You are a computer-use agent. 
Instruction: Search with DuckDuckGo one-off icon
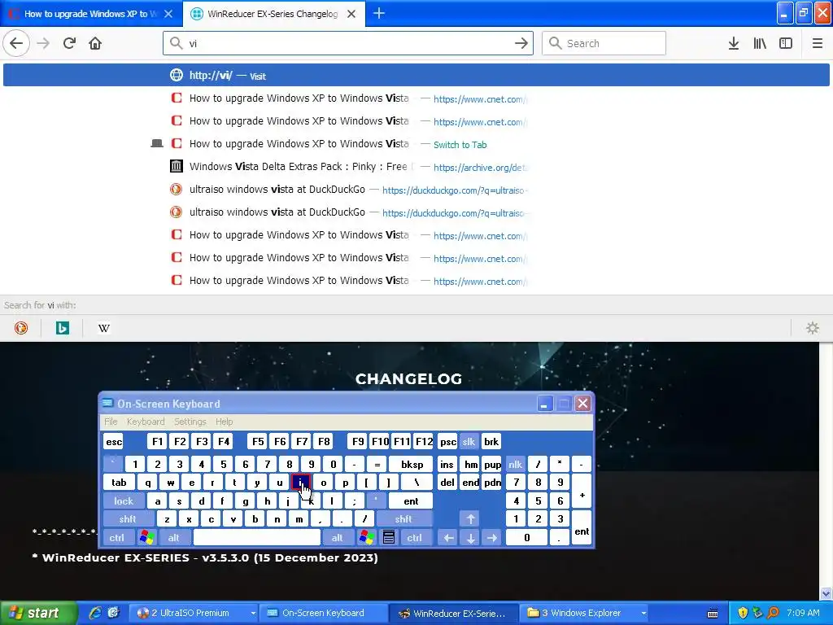point(21,328)
